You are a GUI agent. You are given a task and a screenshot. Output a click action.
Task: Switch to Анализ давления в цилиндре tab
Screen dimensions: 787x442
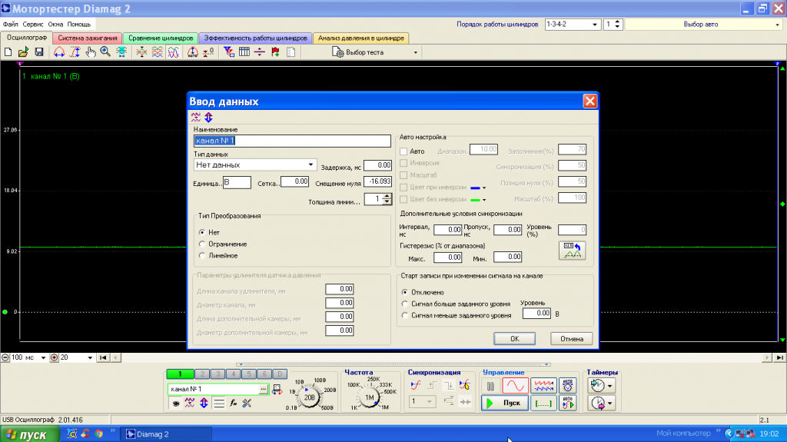click(x=361, y=38)
